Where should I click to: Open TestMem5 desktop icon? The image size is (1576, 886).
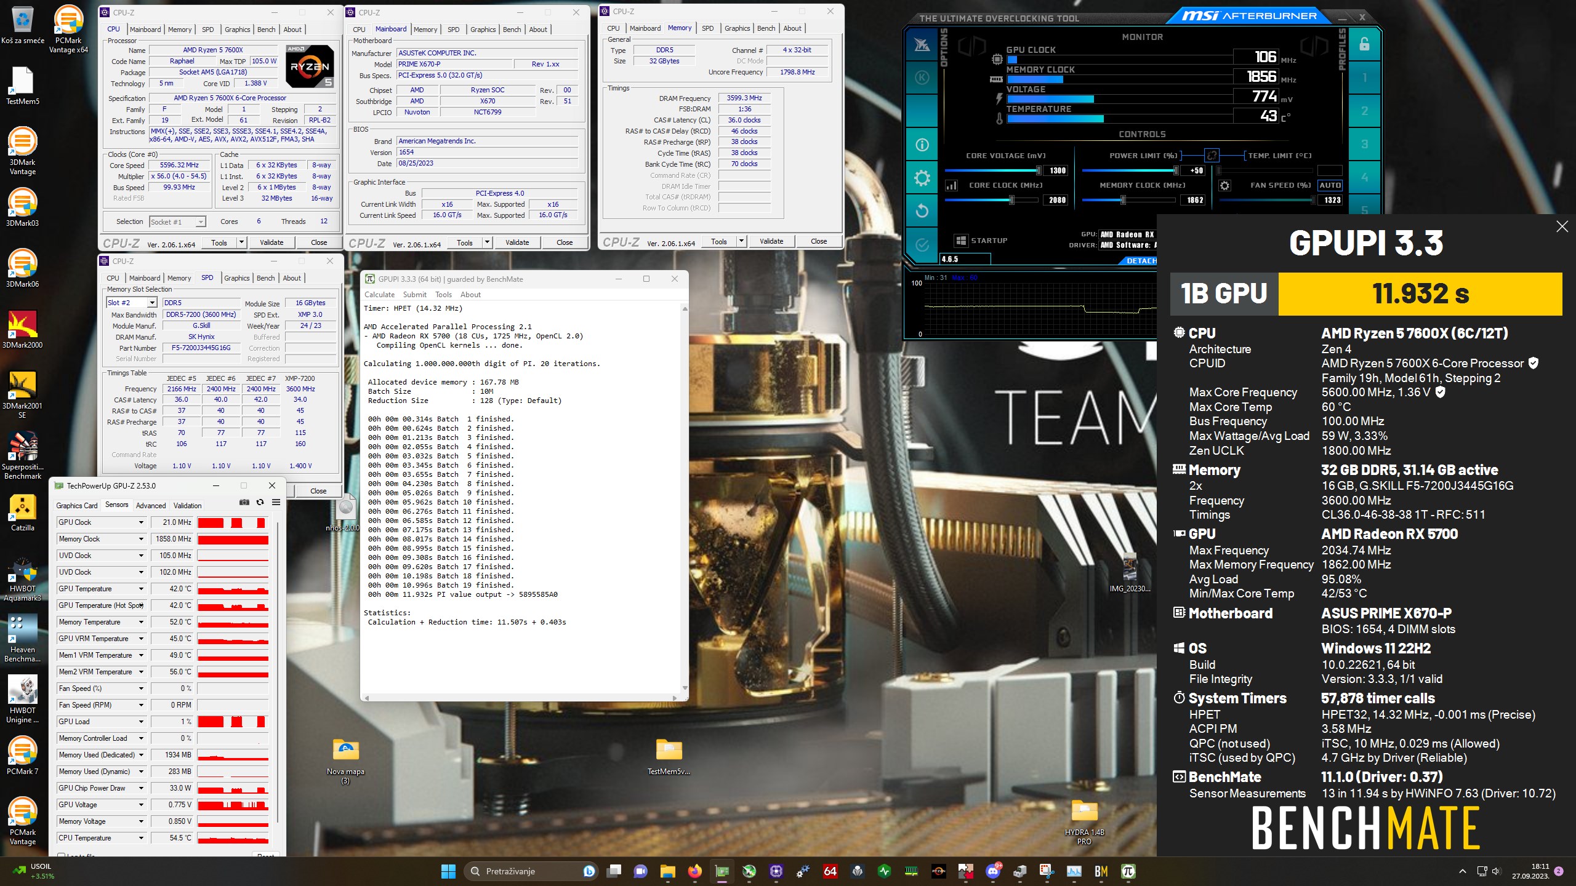[23, 86]
